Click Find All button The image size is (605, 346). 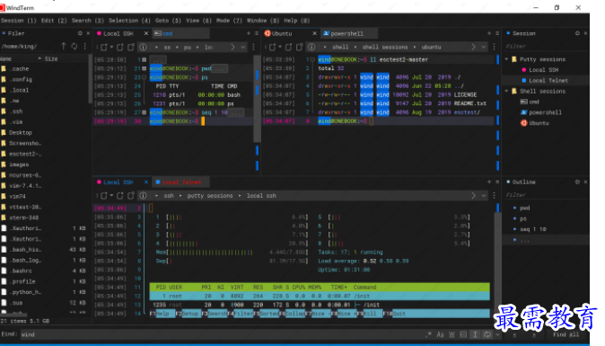tap(566, 335)
